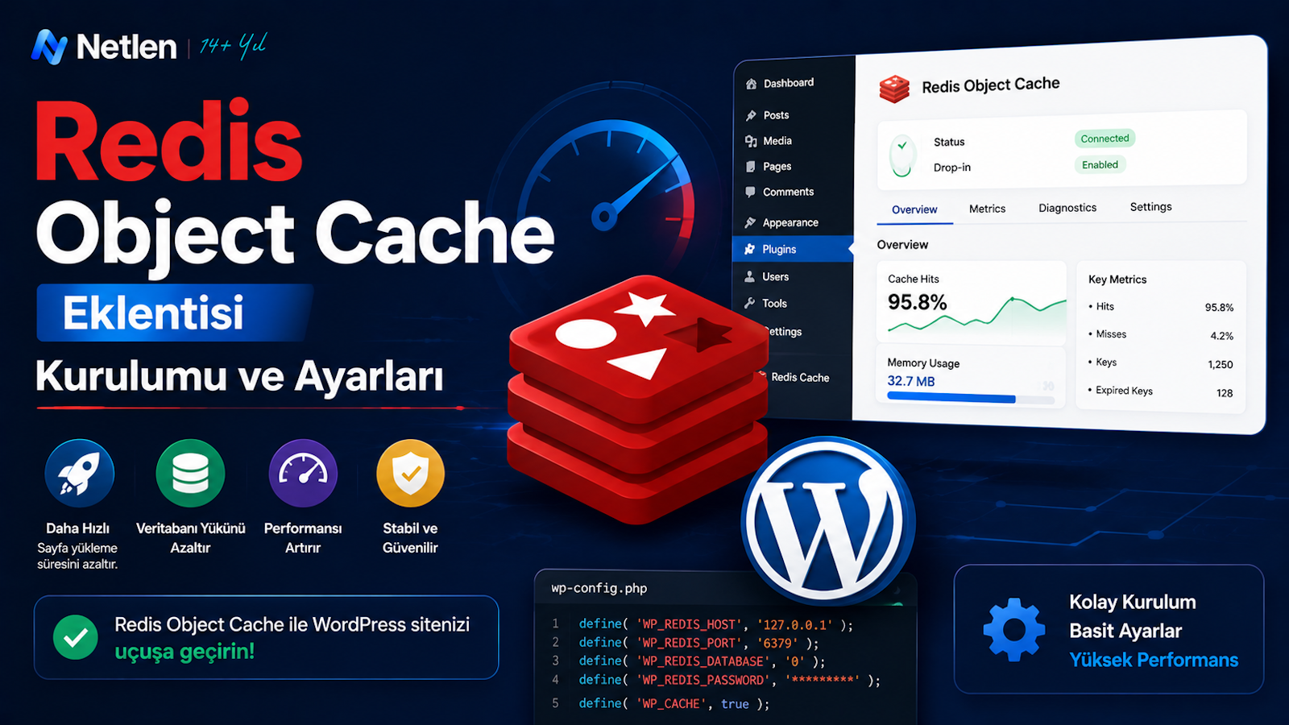Click the red Redis stack logo

(636, 399)
